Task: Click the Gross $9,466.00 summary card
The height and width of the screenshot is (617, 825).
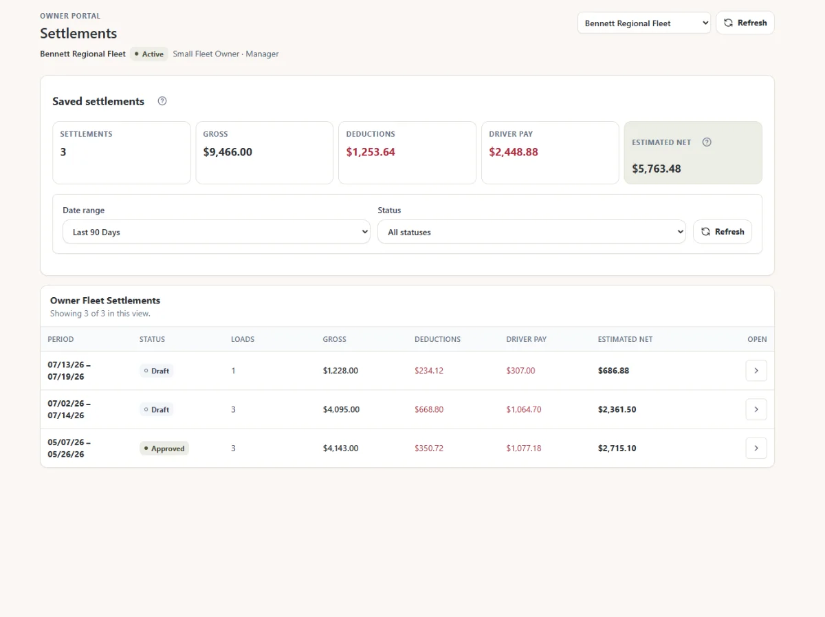Action: (265, 153)
